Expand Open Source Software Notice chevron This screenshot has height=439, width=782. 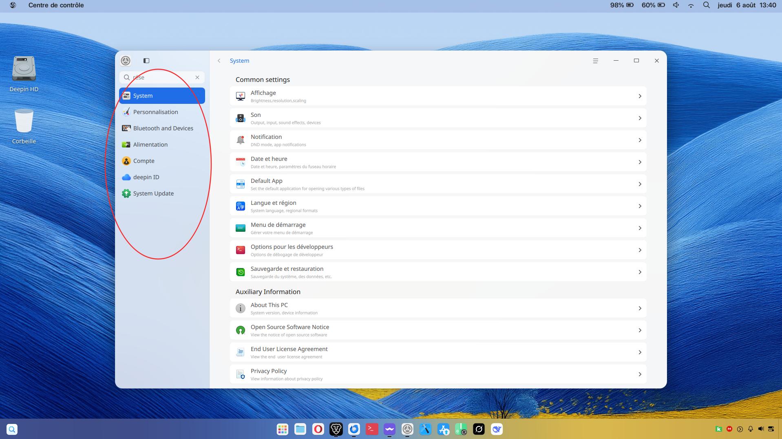pyautogui.click(x=640, y=330)
